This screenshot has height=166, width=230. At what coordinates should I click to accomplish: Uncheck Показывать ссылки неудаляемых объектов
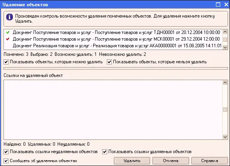[x=6, y=152]
